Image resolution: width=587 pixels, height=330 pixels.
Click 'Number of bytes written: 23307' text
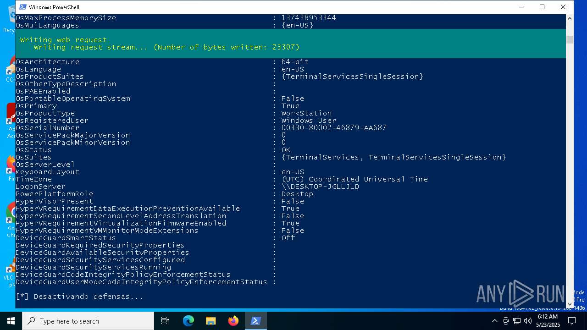[x=226, y=47]
